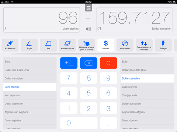The width and height of the screenshot is (177, 132).
Task: Select Euro in right currency list
Action: (147, 62)
